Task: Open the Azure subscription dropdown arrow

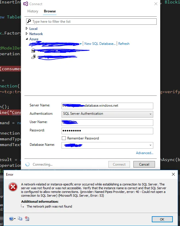Action: (81, 44)
